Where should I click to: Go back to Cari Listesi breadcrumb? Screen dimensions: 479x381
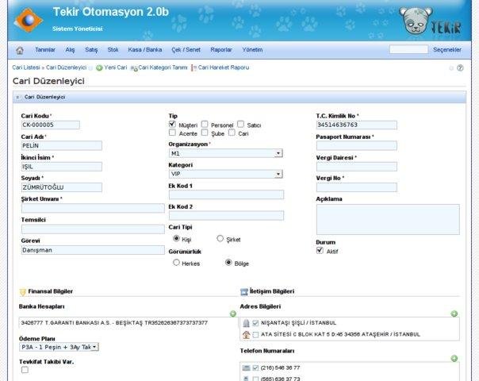pos(26,67)
